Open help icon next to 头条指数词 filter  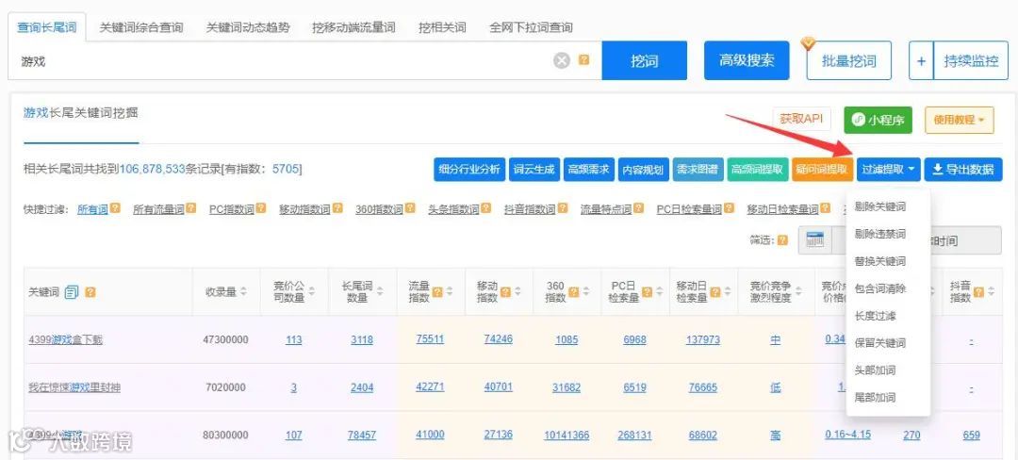(485, 208)
